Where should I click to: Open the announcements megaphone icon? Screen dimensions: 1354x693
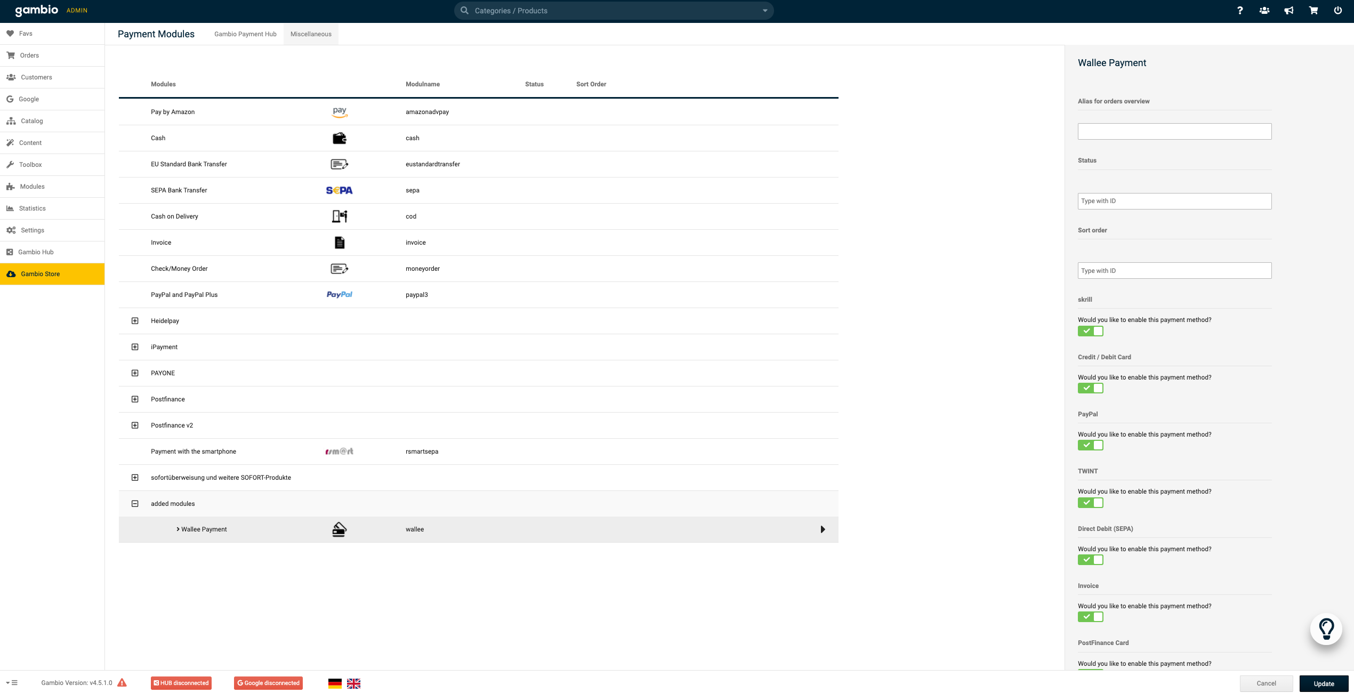[x=1289, y=10]
